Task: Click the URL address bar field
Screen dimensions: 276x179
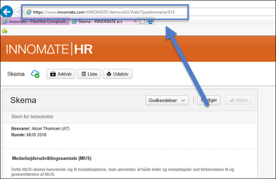Action: (x=110, y=12)
